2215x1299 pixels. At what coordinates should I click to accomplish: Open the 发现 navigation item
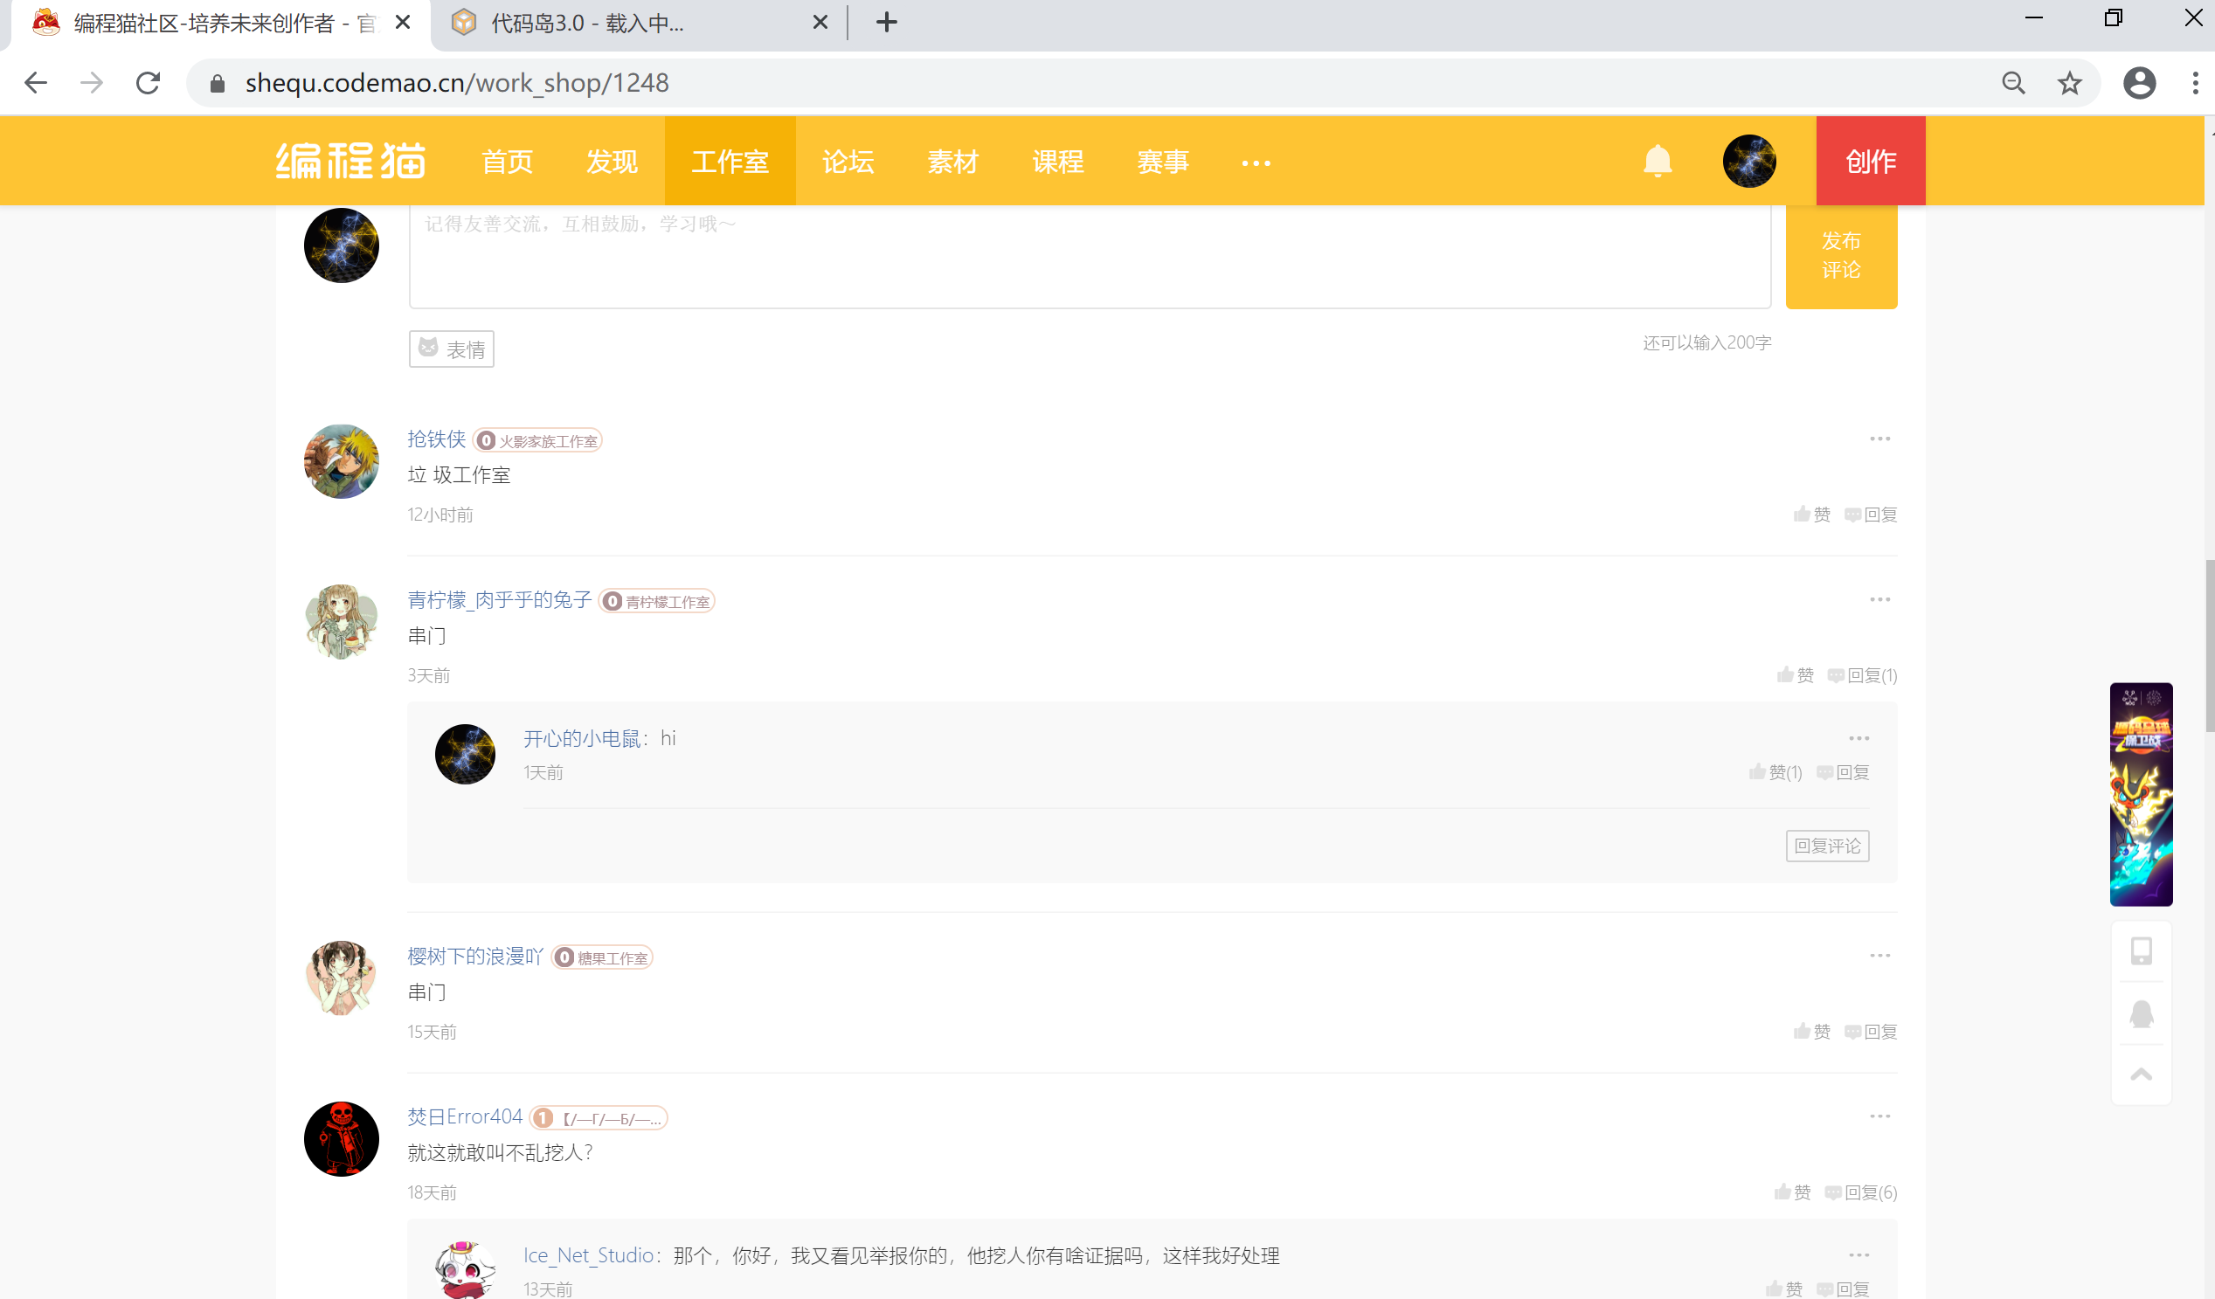pyautogui.click(x=612, y=162)
